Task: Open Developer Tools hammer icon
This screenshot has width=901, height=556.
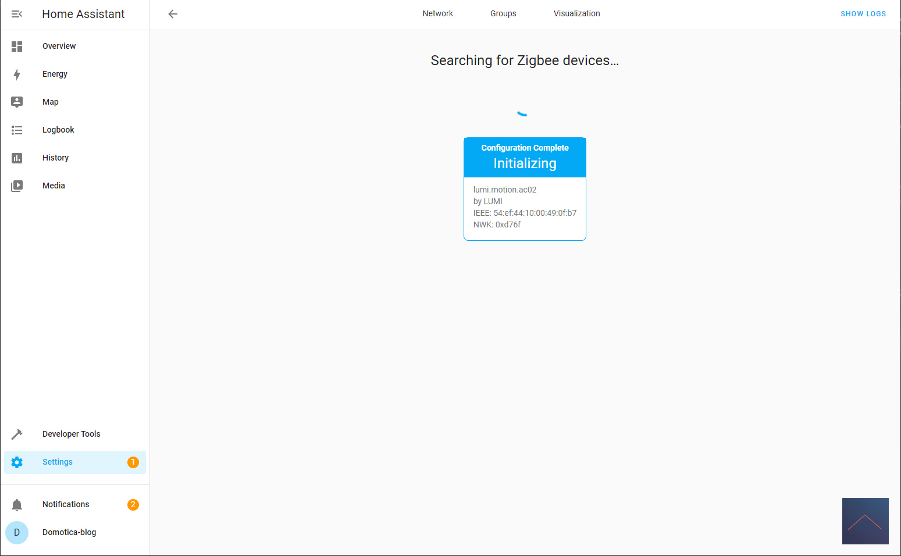Action: 17,434
